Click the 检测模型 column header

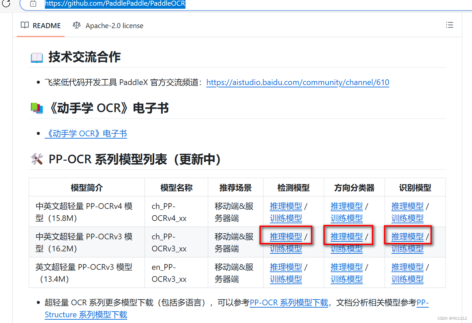coord(294,188)
